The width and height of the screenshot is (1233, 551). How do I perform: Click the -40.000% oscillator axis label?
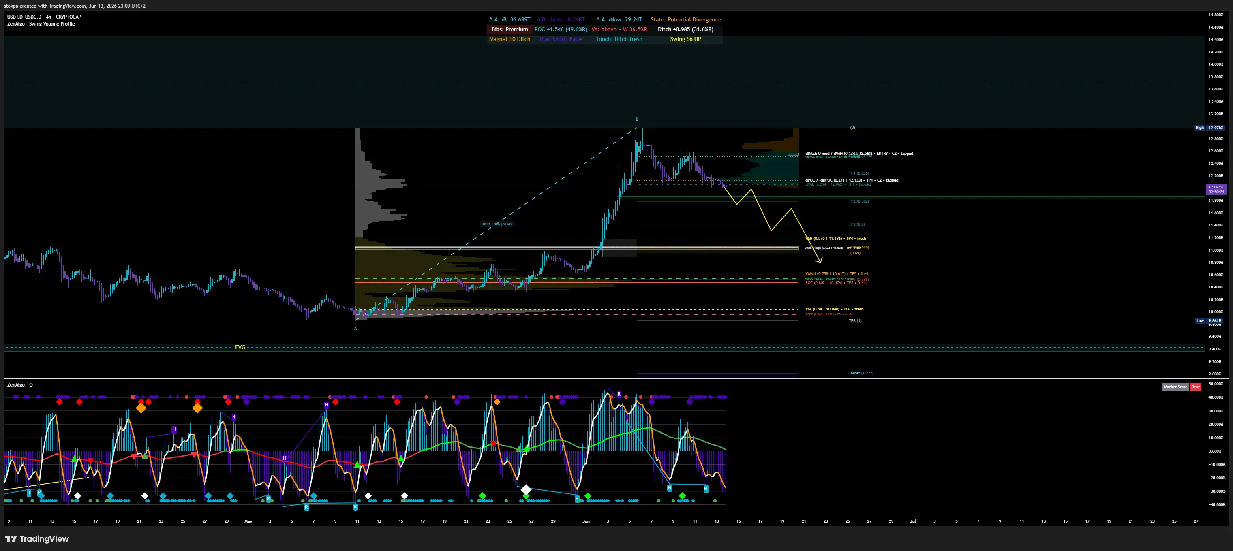(x=1217, y=504)
